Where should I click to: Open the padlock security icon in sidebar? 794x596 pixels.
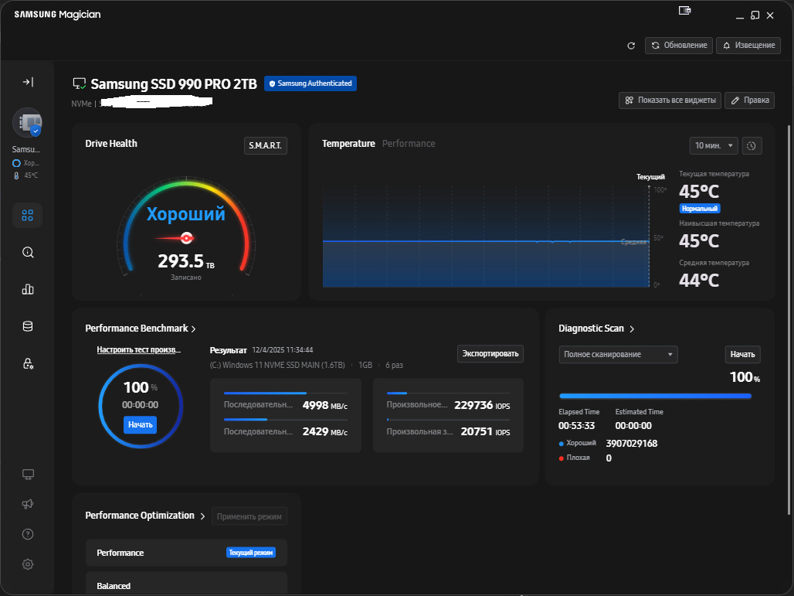(x=28, y=363)
